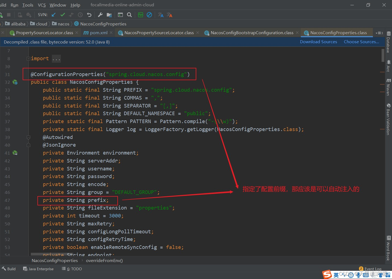Open Settings via wrench icon
Image resolution: width=392 pixels, height=279 pixels.
click(x=100, y=15)
